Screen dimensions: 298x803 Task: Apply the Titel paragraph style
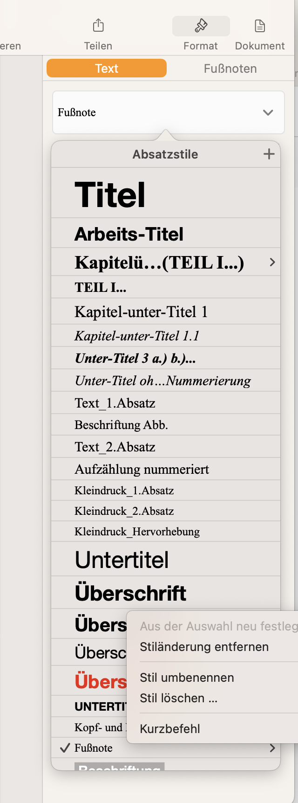coord(110,195)
